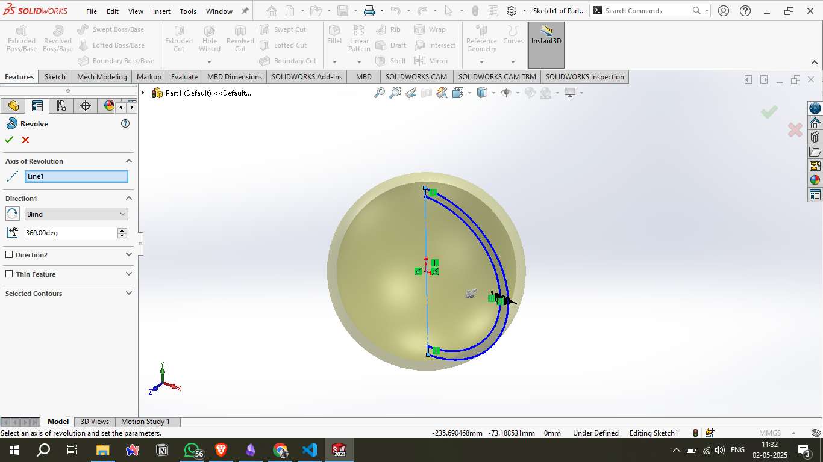
Task: Collapse the Axis of Revolution section
Action: coord(129,161)
